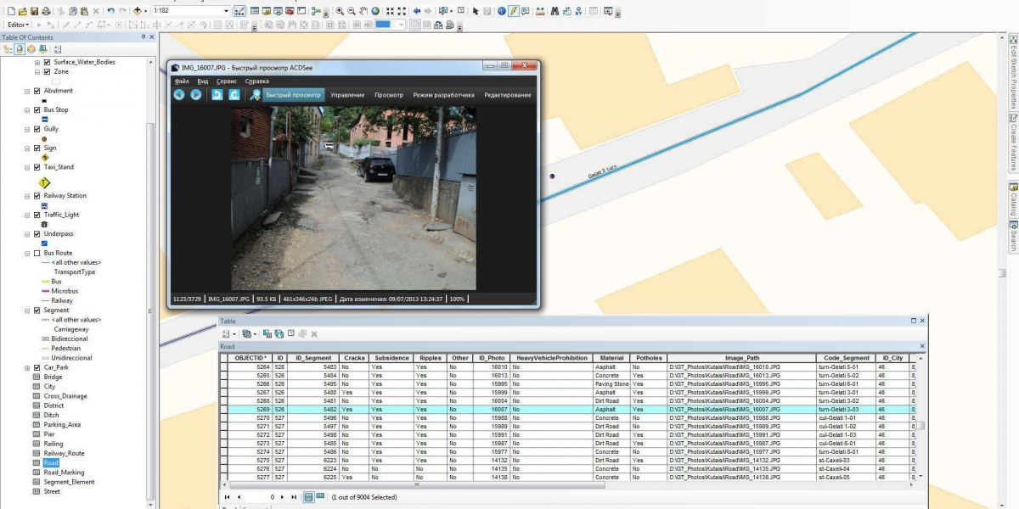Rotate image left in ACDSee
Screen dimensions: 1019x509
(217, 94)
